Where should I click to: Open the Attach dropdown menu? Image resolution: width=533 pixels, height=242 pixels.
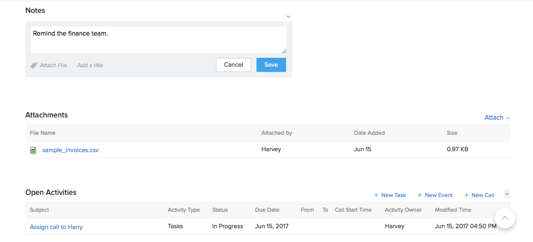(497, 117)
